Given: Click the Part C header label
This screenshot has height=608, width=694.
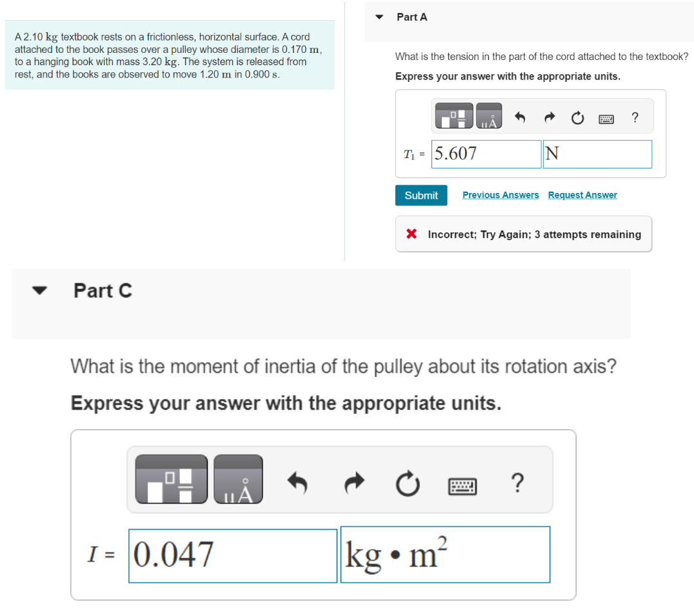Looking at the screenshot, I should [103, 290].
